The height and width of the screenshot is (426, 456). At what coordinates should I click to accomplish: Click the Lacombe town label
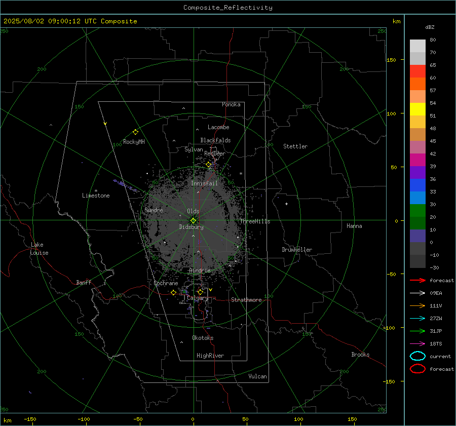pos(218,127)
